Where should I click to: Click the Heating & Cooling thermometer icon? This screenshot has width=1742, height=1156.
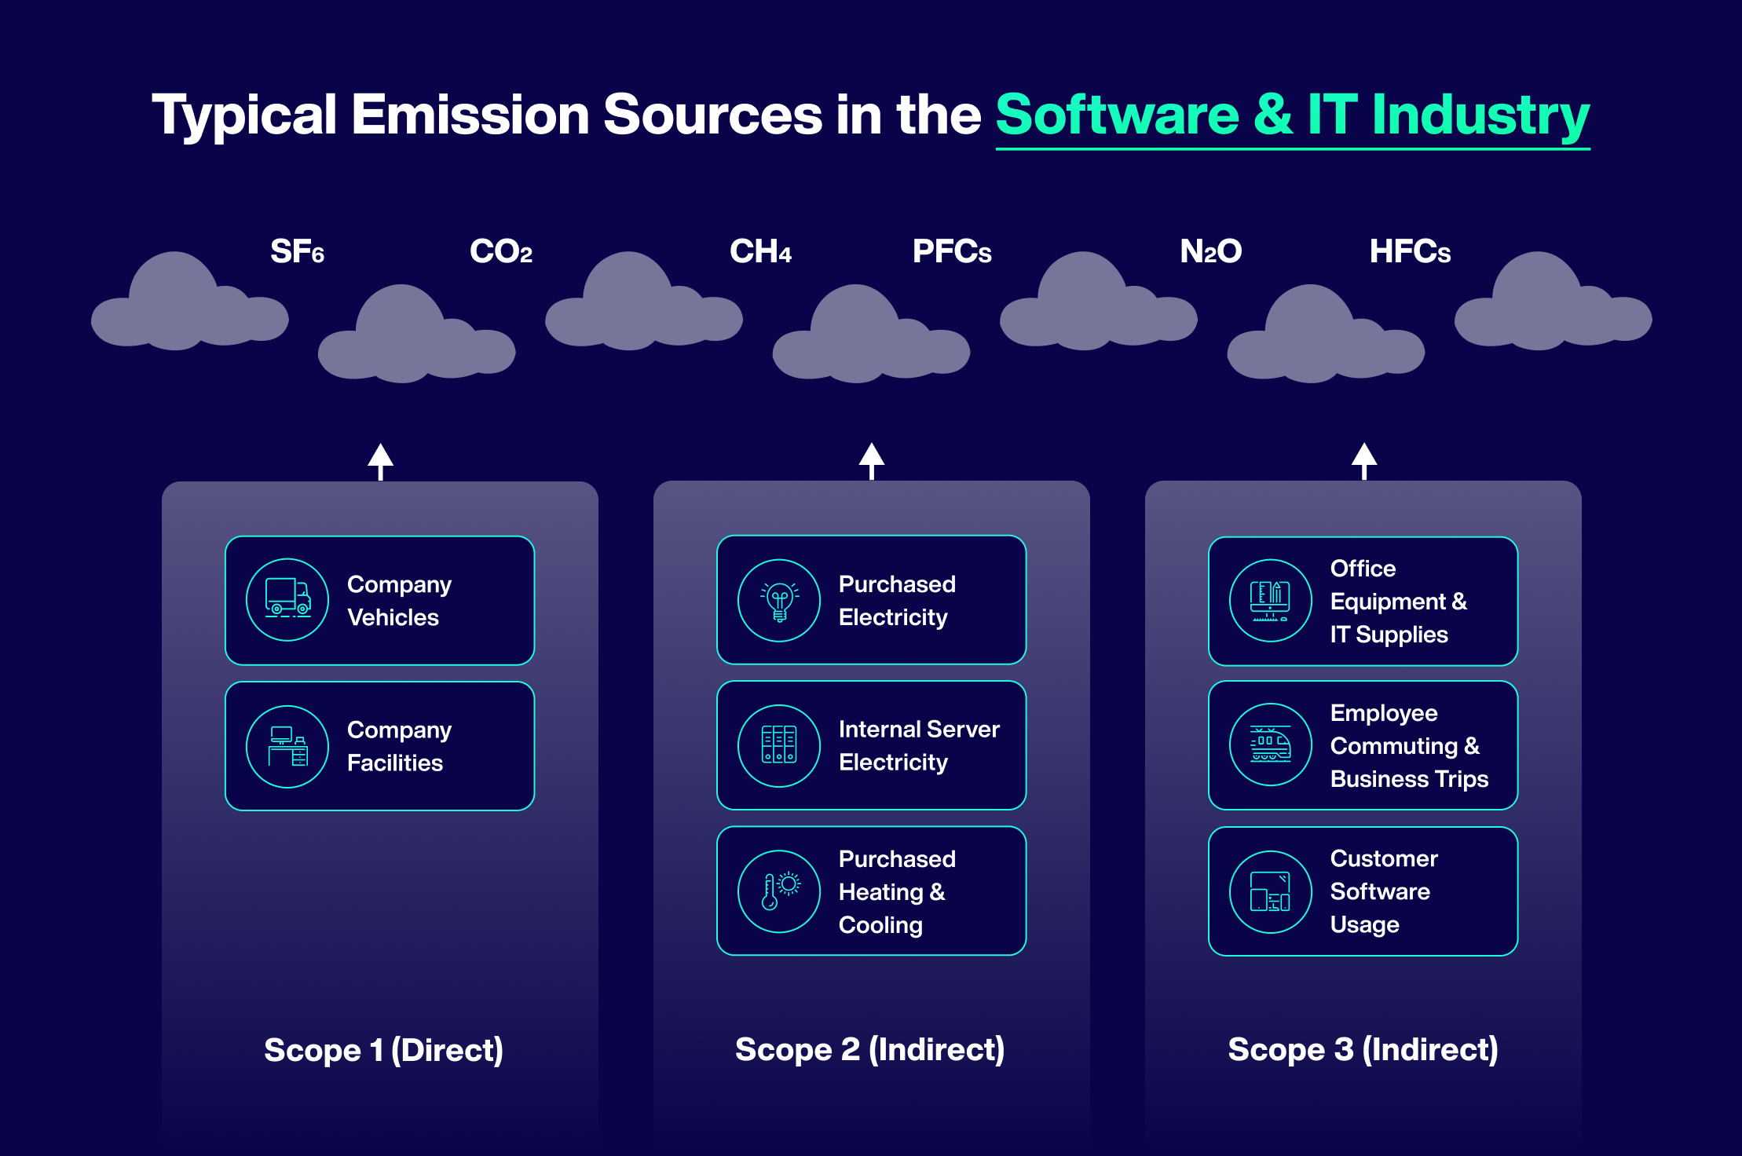coord(779,891)
